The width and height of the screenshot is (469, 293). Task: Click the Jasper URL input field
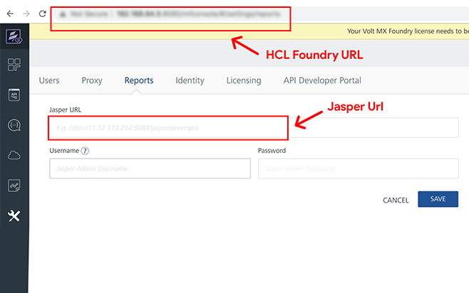point(254,128)
